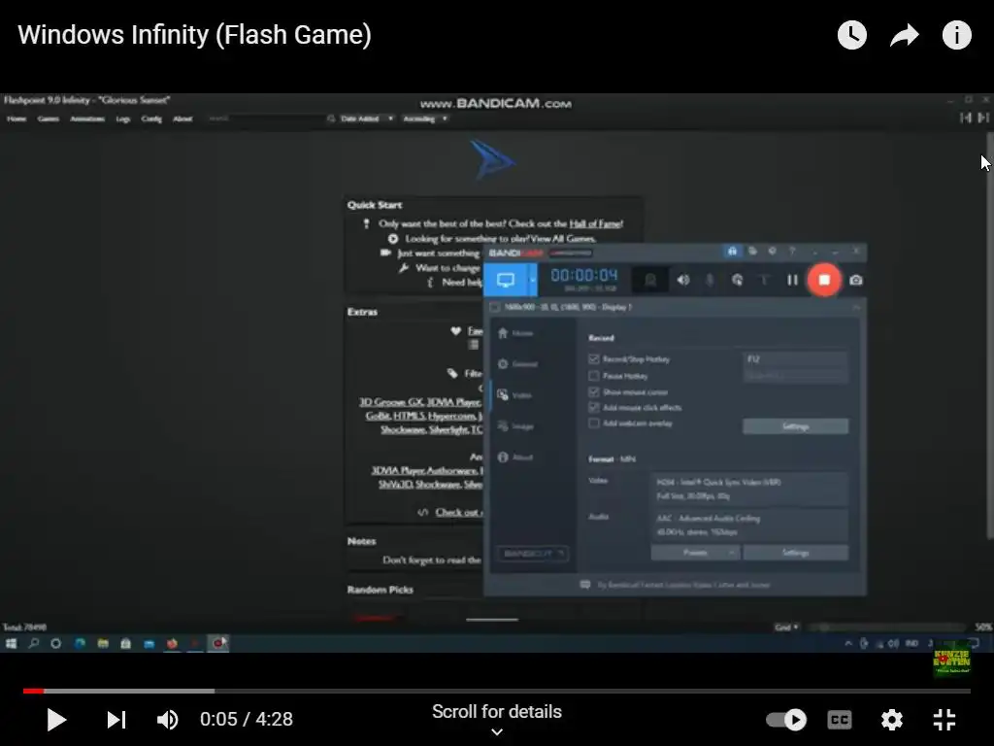Toggle Record/Stop Hotkey checkbox

pos(594,359)
